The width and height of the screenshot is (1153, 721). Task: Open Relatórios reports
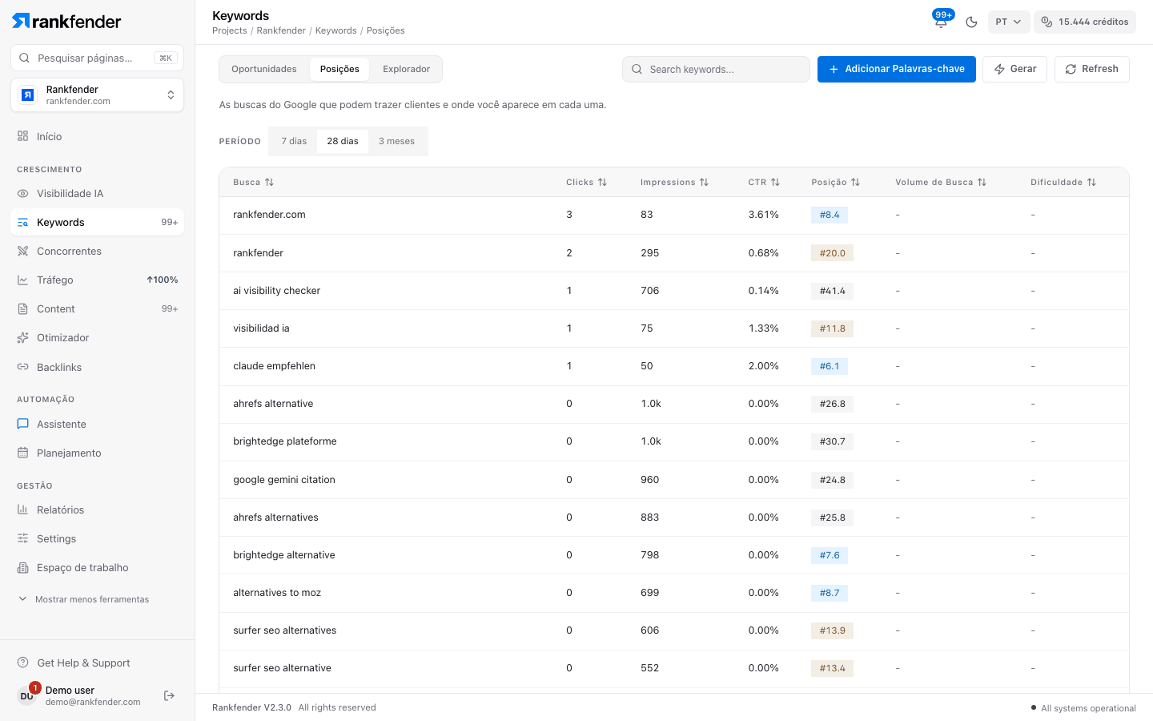97,510
